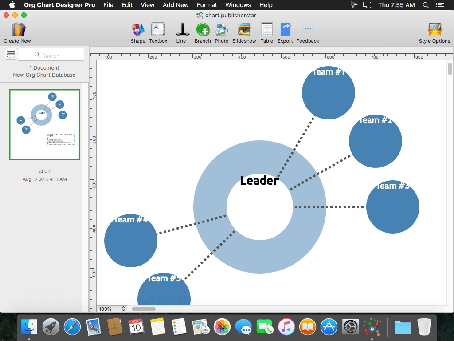The width and height of the screenshot is (454, 341).
Task: Choose the Line tool
Action: pos(182,30)
